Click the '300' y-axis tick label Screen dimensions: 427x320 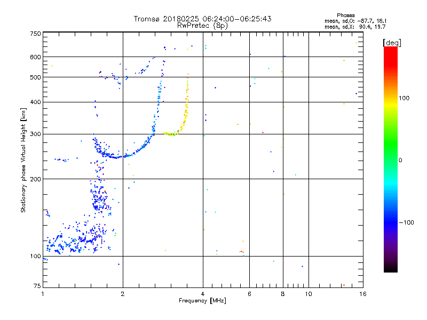(x=35, y=134)
